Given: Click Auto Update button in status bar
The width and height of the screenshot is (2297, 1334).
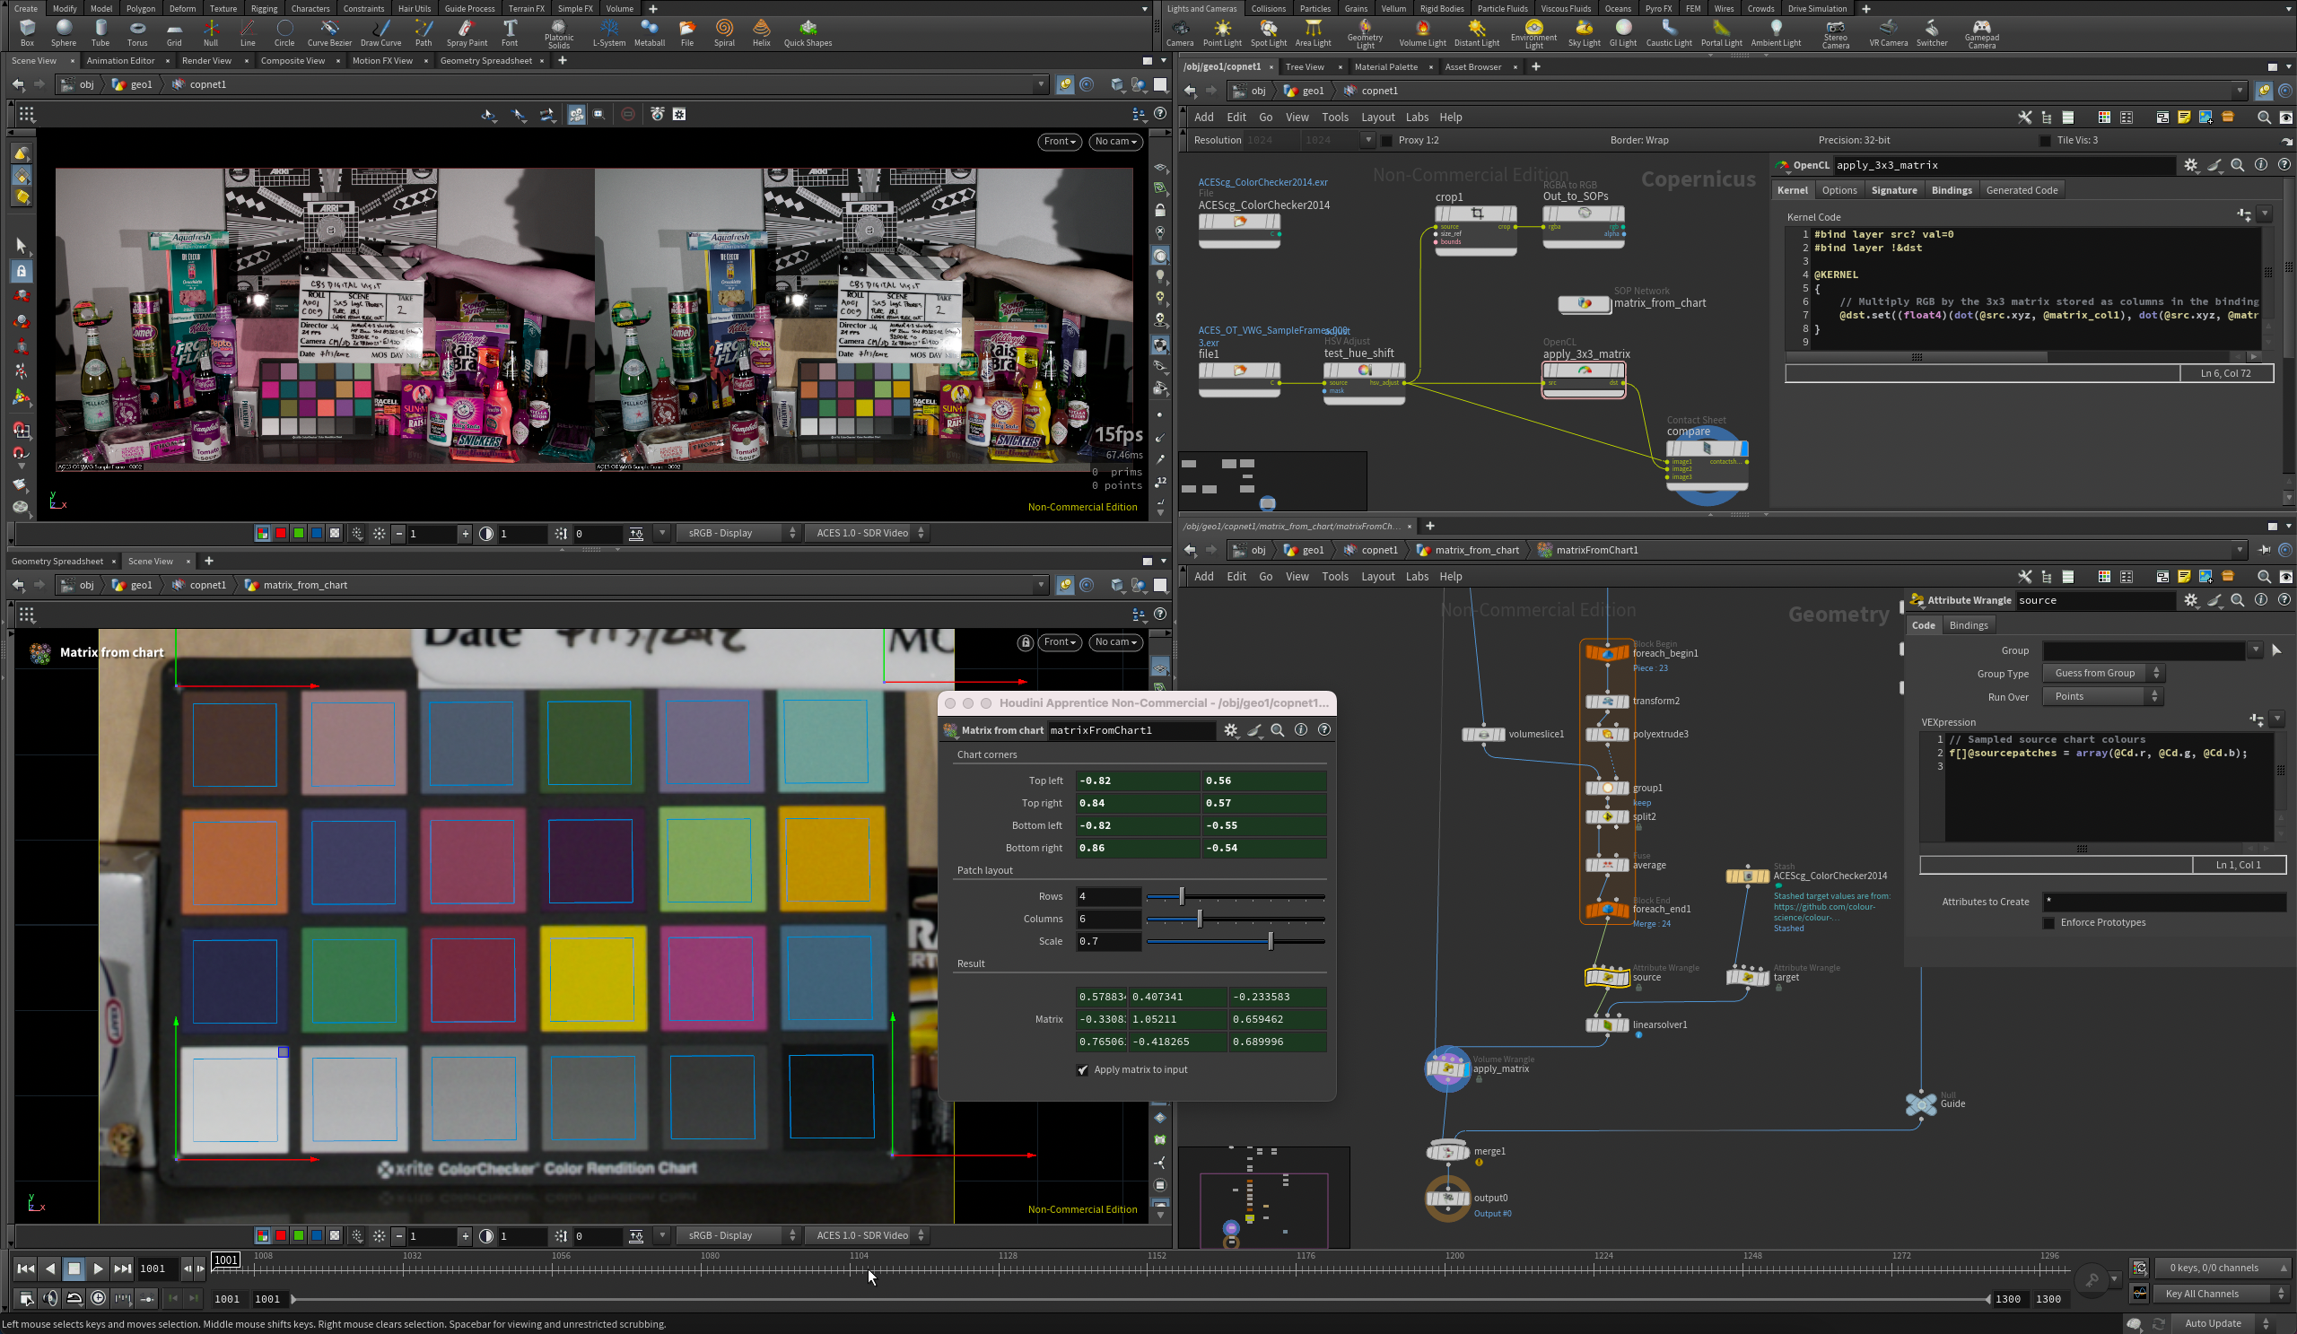Looking at the screenshot, I should coord(2213,1323).
